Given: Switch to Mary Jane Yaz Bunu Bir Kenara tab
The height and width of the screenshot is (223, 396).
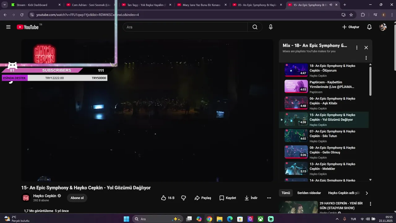Looking at the screenshot, I should (x=202, y=5).
